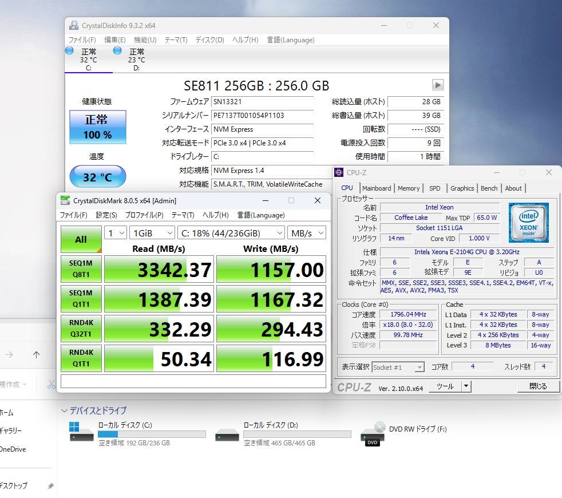This screenshot has width=562, height=498.
Task: Open 編集(E) menu in CrystalDiskInfo
Action: pyautogui.click(x=114, y=40)
